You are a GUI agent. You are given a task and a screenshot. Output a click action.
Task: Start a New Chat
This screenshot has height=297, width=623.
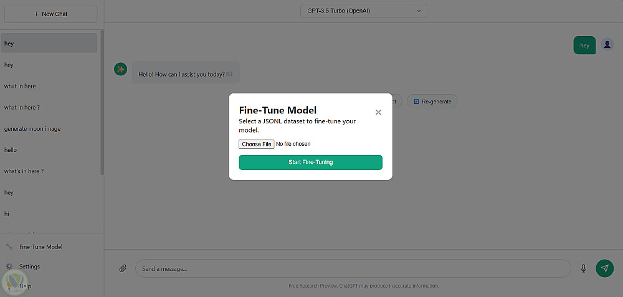click(x=51, y=14)
